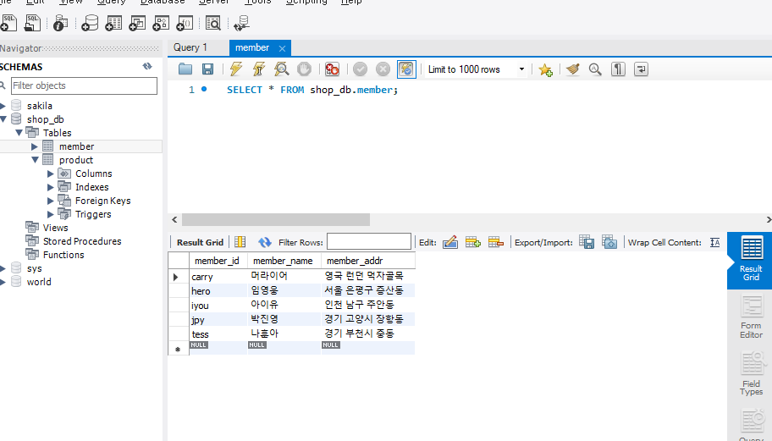This screenshot has height=441, width=772.
Task: Export recordset to file icon
Action: (587, 242)
